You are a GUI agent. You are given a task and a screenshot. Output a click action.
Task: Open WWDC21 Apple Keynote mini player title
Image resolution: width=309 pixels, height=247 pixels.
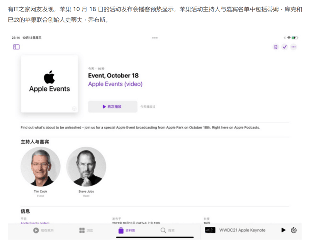243,230
